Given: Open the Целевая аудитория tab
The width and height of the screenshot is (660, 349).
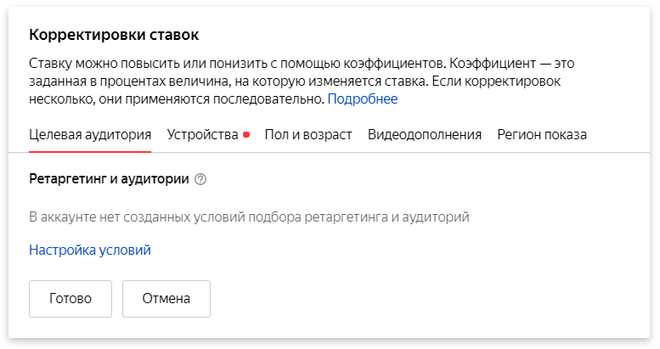Looking at the screenshot, I should coord(90,134).
